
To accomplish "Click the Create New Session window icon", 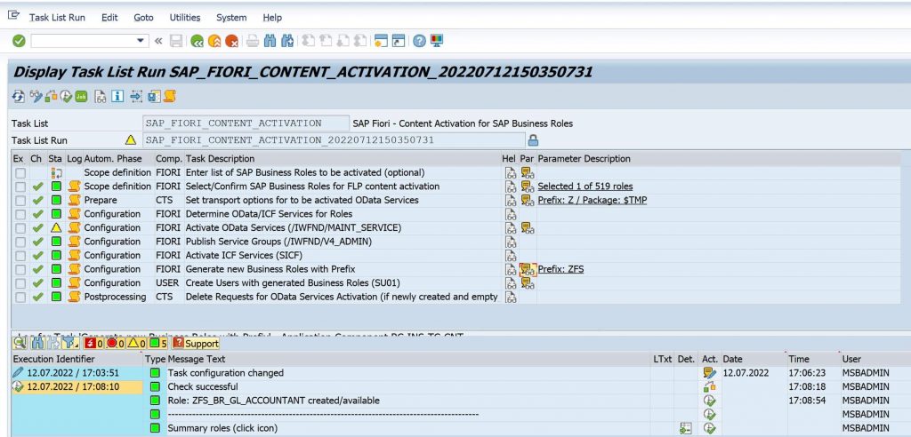I will (381, 41).
